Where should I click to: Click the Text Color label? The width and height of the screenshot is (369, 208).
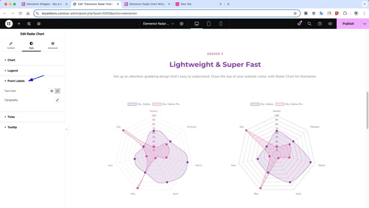(x=10, y=91)
